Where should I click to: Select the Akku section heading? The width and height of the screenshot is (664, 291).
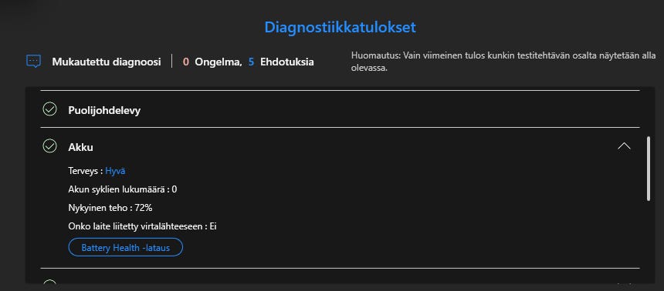80,147
